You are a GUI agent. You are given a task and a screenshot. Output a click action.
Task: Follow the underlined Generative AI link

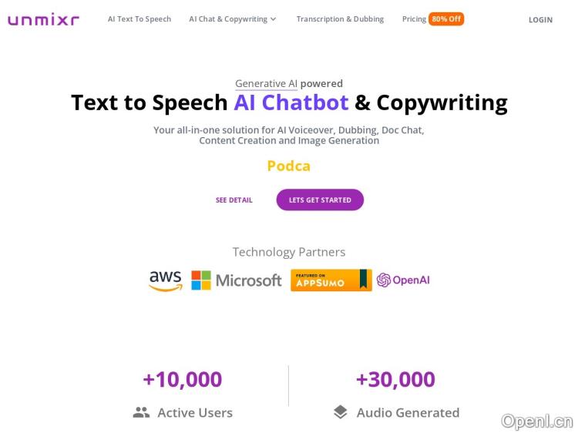click(266, 84)
